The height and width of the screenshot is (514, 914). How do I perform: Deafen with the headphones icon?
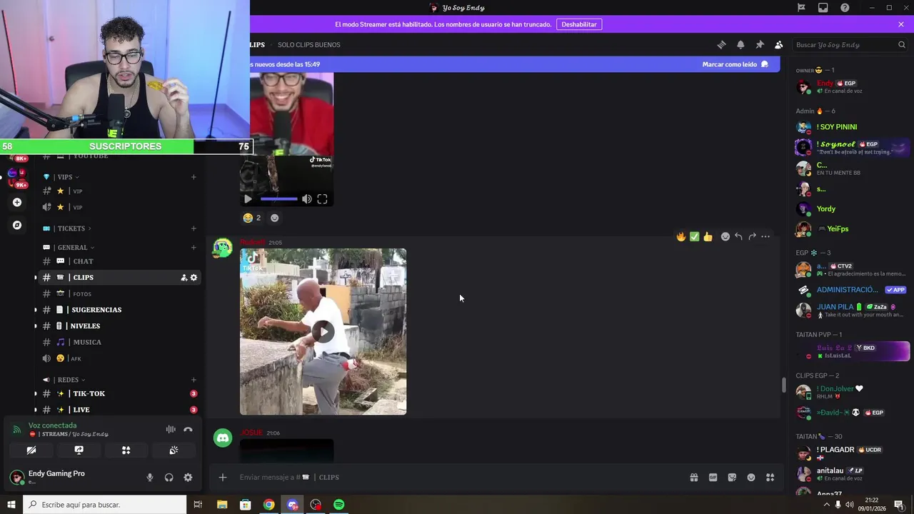click(x=169, y=477)
